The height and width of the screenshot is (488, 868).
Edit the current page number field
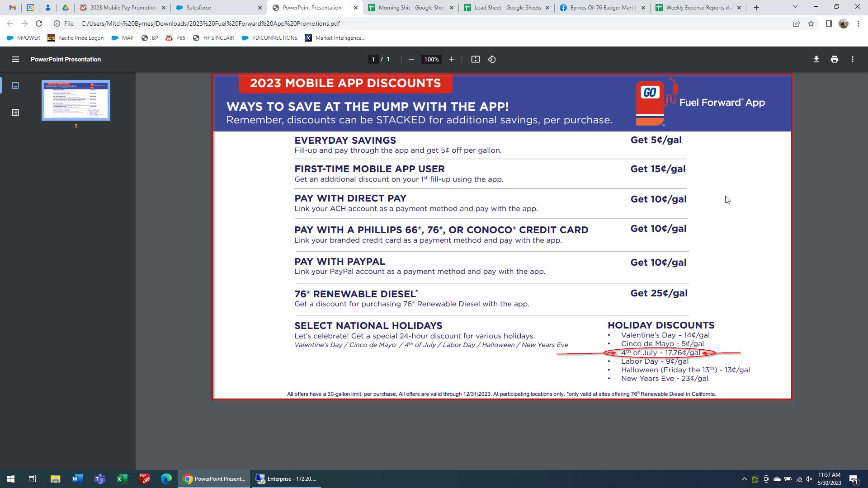tap(373, 59)
